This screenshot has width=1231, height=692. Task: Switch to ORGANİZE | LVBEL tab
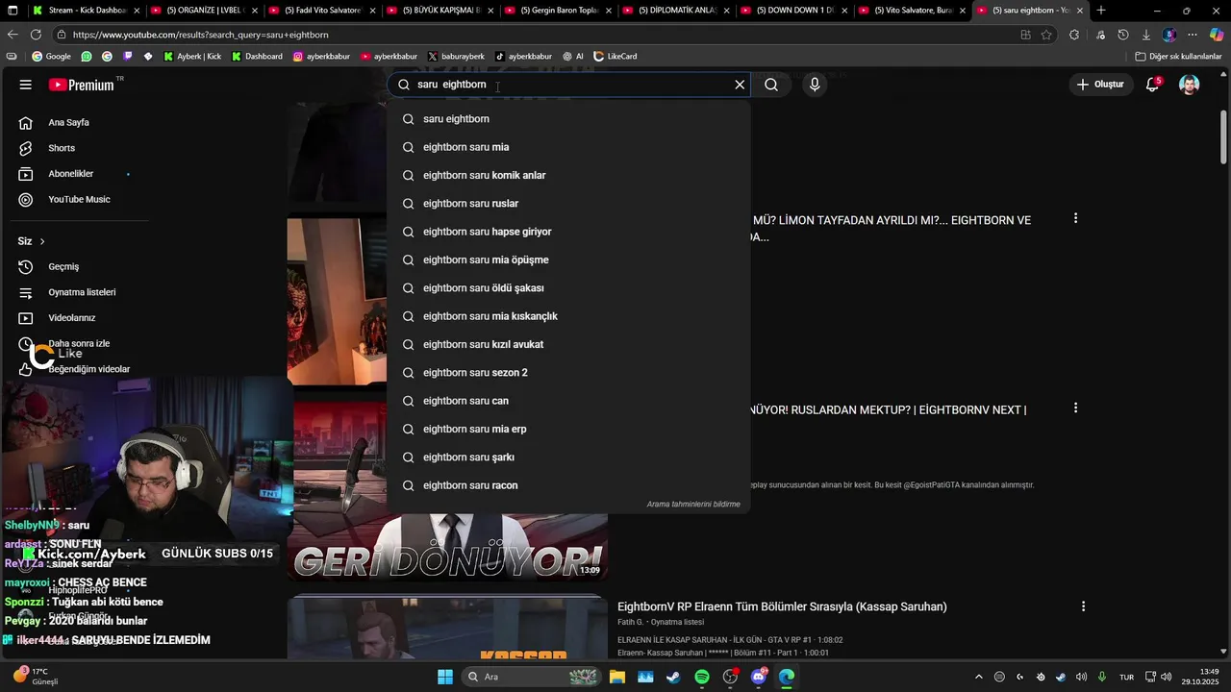coord(203,11)
